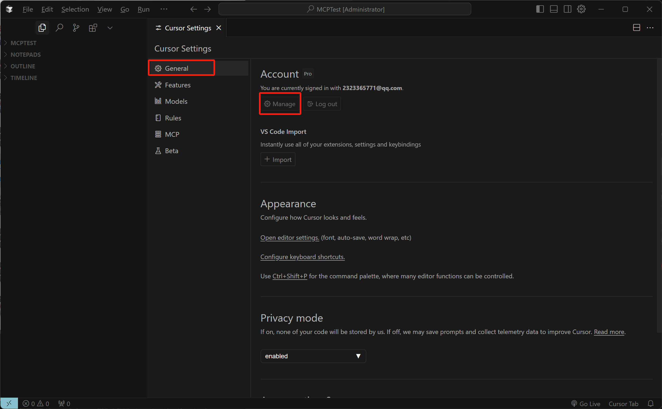Image resolution: width=662 pixels, height=409 pixels.
Task: Open the Cursor app logo menu
Action: pyautogui.click(x=9, y=9)
